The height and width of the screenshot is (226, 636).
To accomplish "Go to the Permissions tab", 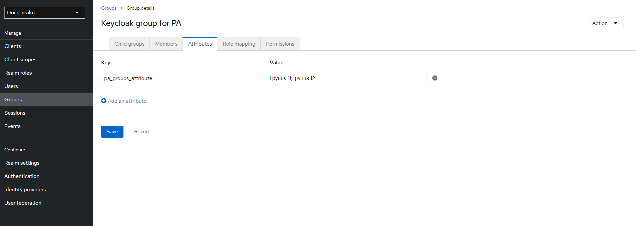I will (280, 44).
